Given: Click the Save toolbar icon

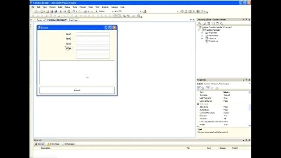Looking at the screenshot, I should point(52,11).
